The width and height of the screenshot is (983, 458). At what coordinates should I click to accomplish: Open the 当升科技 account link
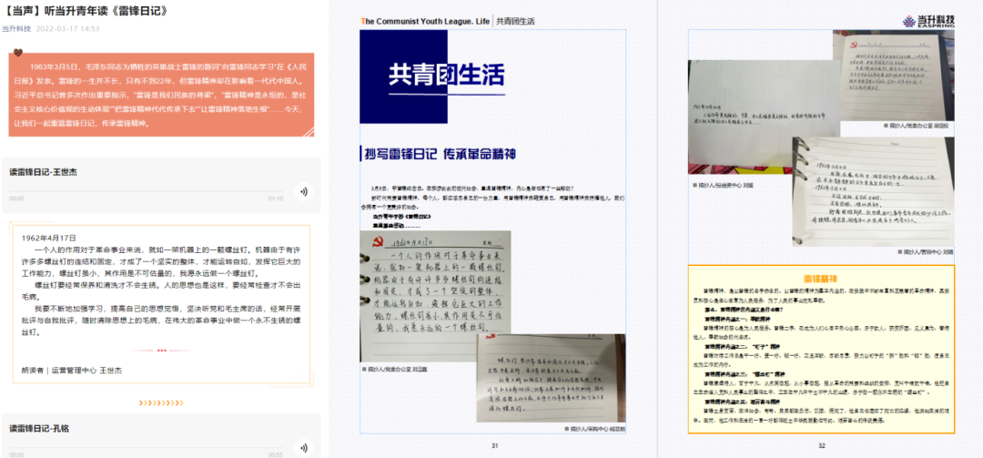(x=15, y=28)
